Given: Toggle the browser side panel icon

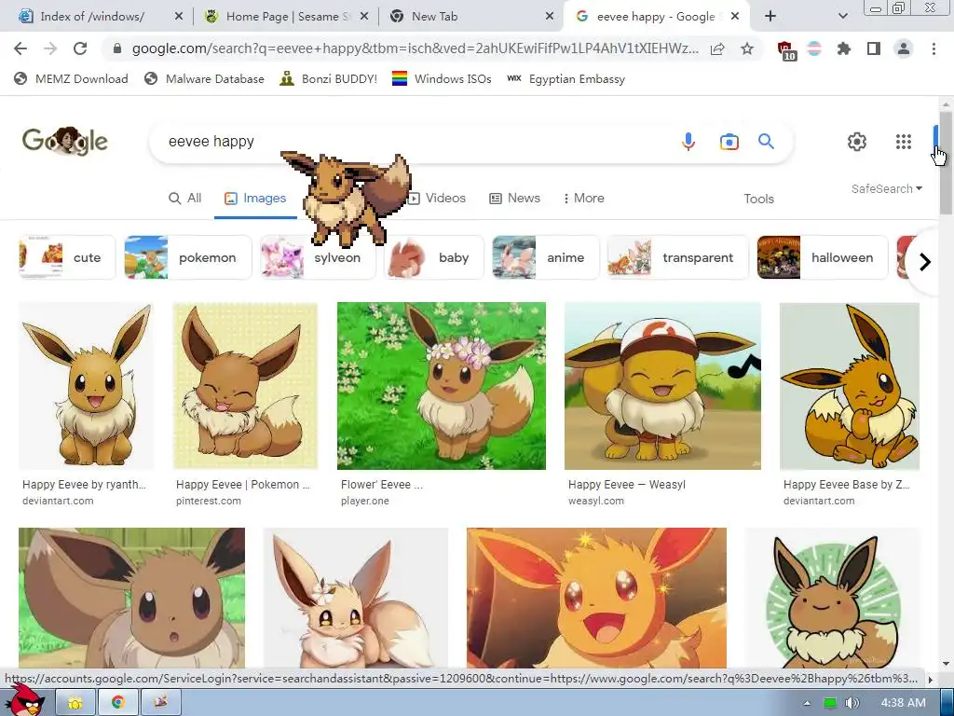Looking at the screenshot, I should pos(874,48).
